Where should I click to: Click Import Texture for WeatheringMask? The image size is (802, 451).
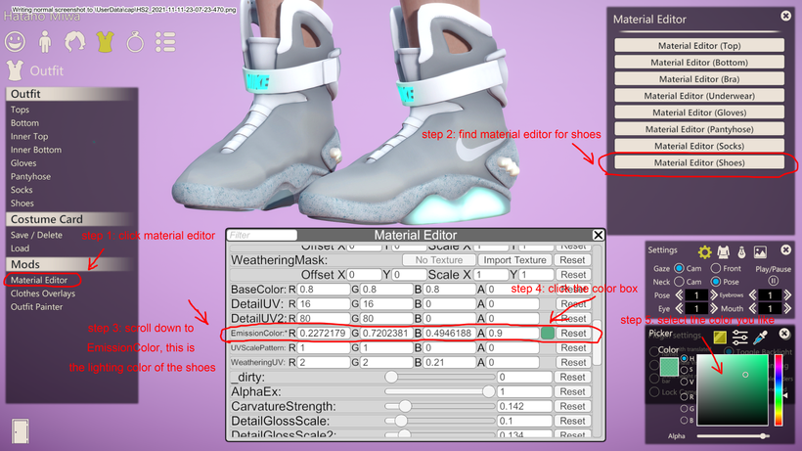(x=515, y=260)
